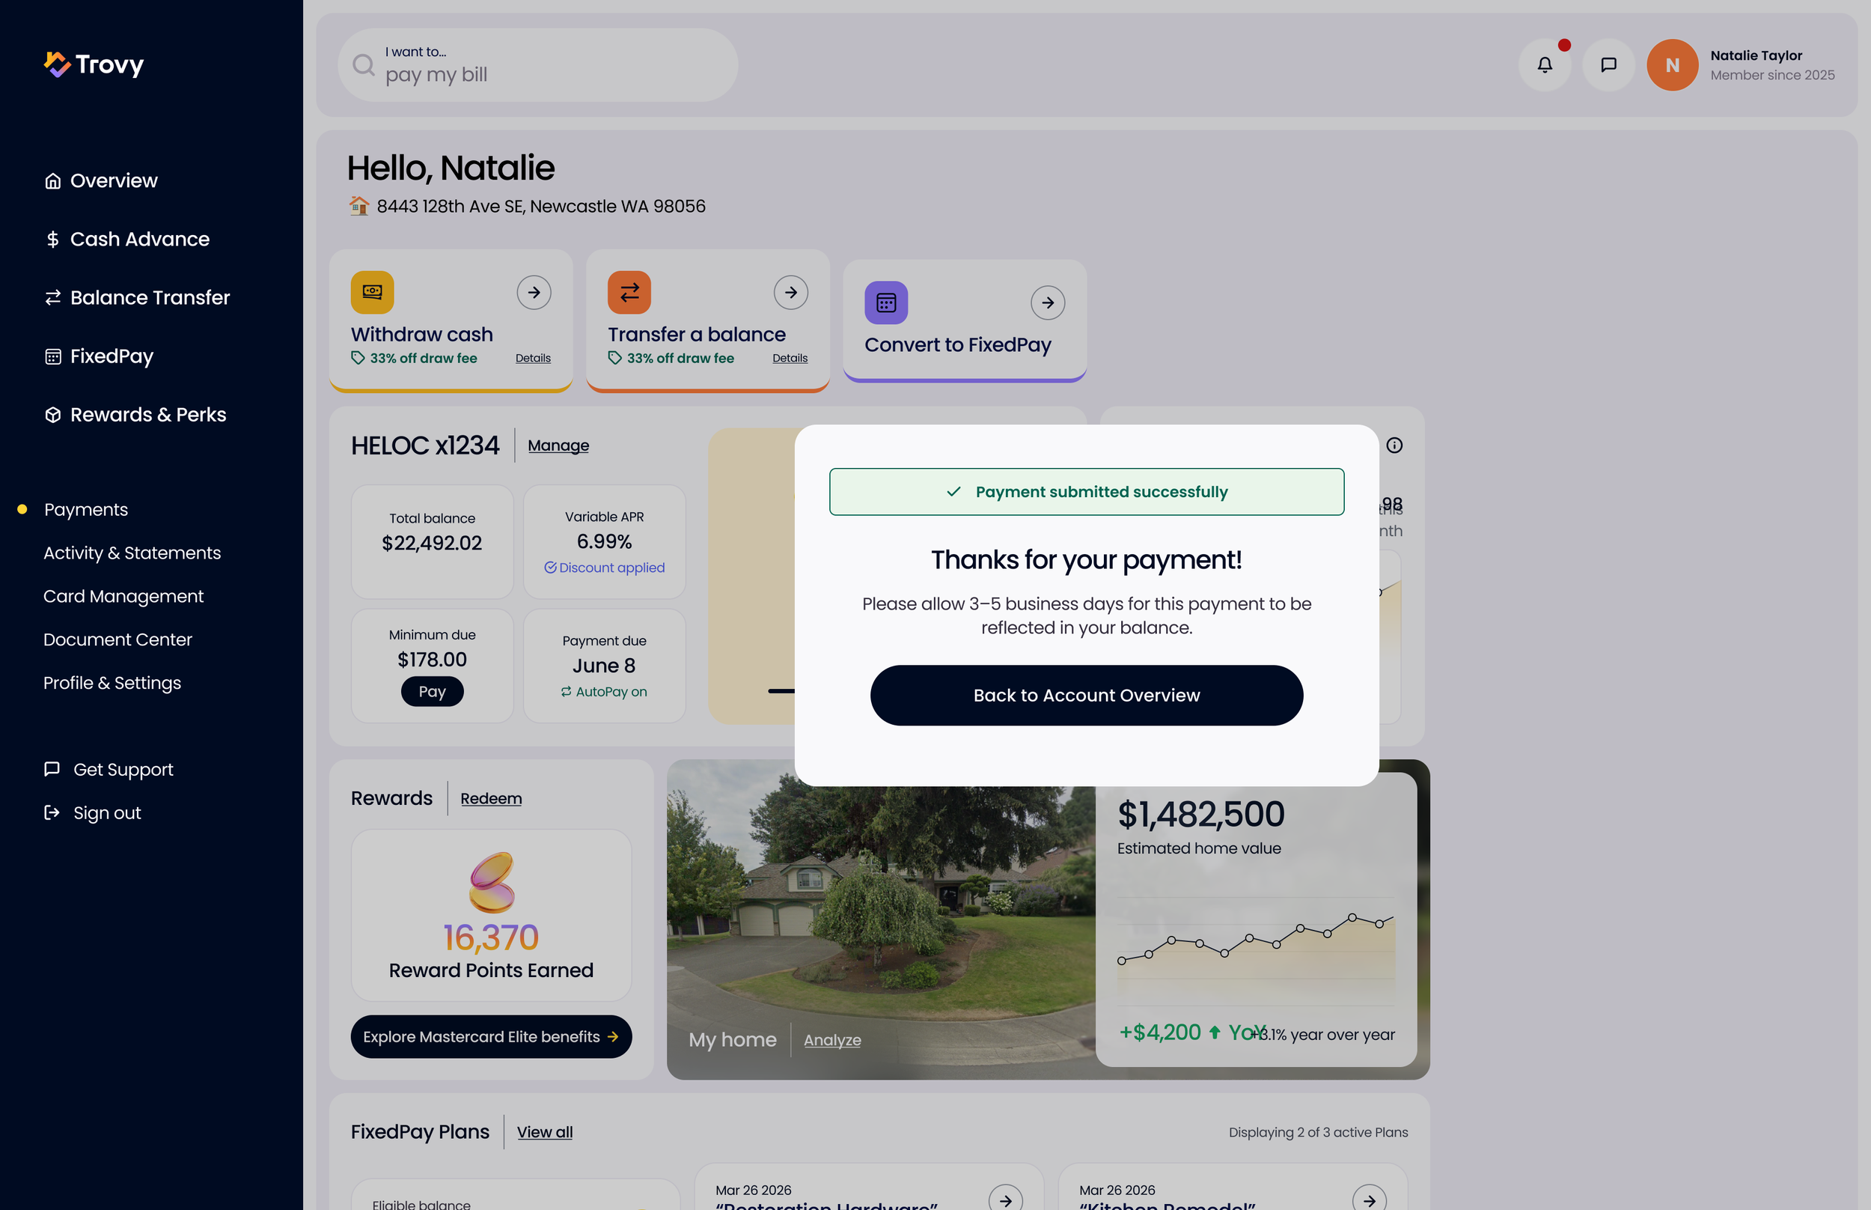Open the HELOC Manage link
This screenshot has height=1210, width=1871.
[x=558, y=446]
